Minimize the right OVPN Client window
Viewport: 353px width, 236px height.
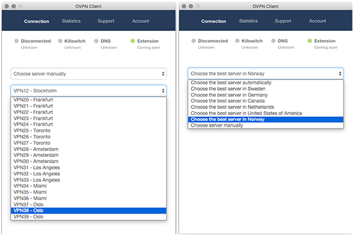[x=191, y=6]
